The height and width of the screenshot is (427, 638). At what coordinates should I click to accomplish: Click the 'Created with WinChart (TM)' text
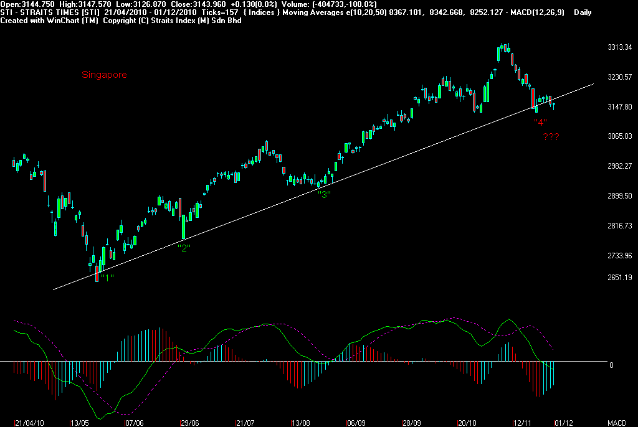[49, 21]
